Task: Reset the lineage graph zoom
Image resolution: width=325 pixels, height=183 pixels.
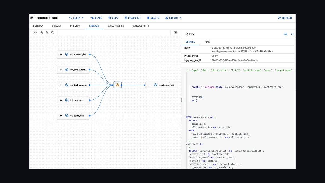Action: tap(52, 33)
